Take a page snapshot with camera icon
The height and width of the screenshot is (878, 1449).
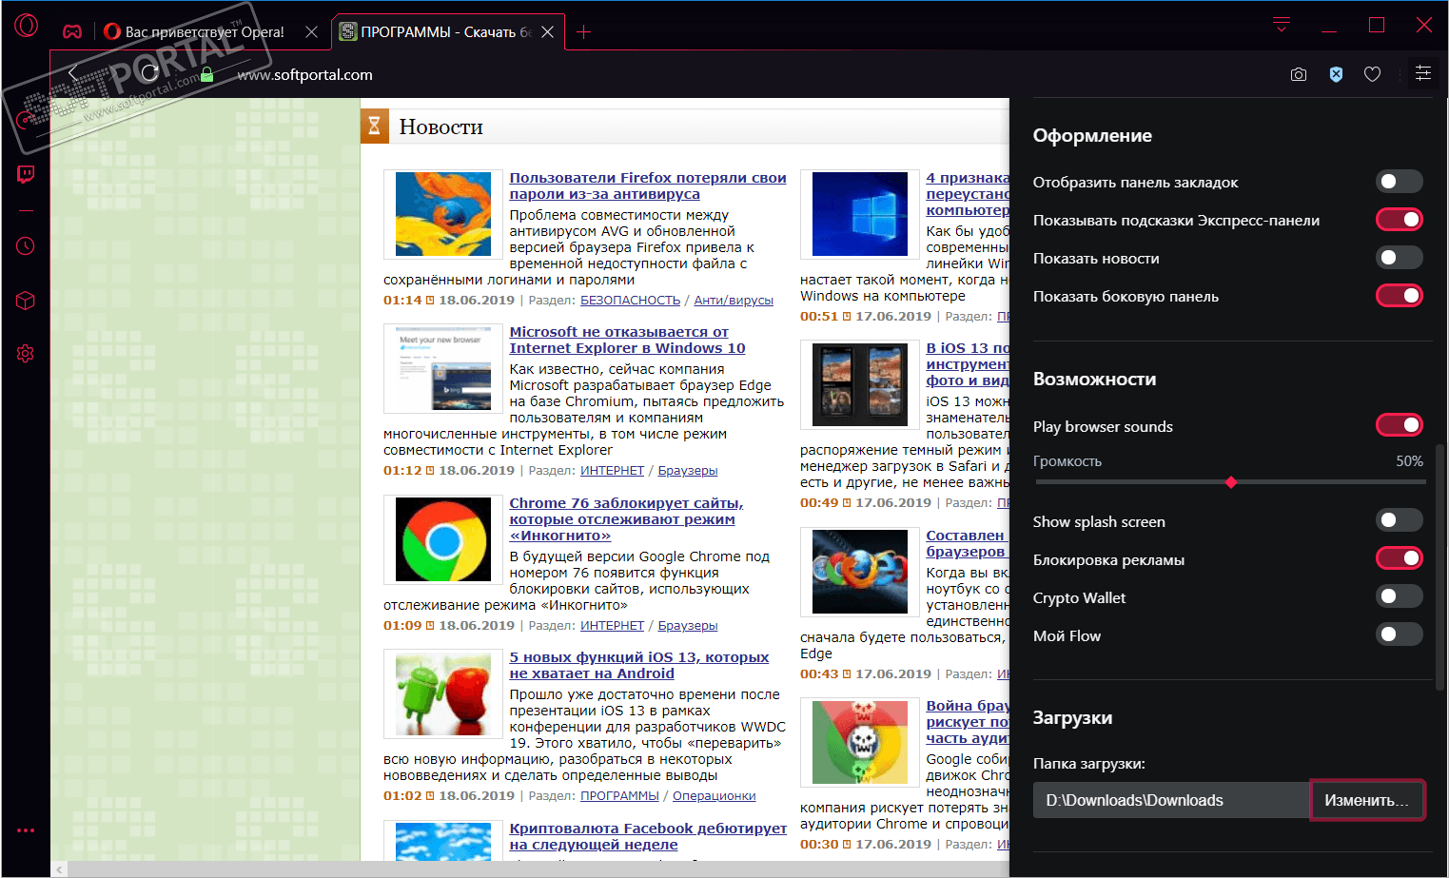coord(1299,74)
